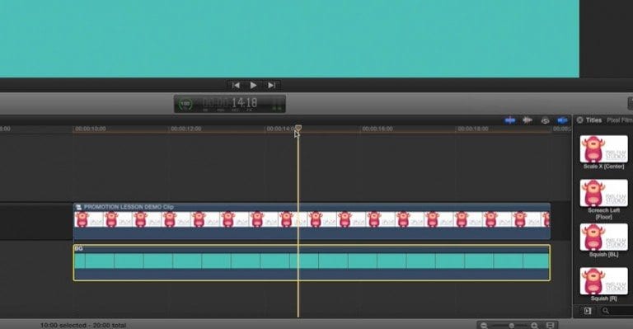Toggle audio skimming waveform icon
This screenshot has width=633, height=329.
click(527, 120)
